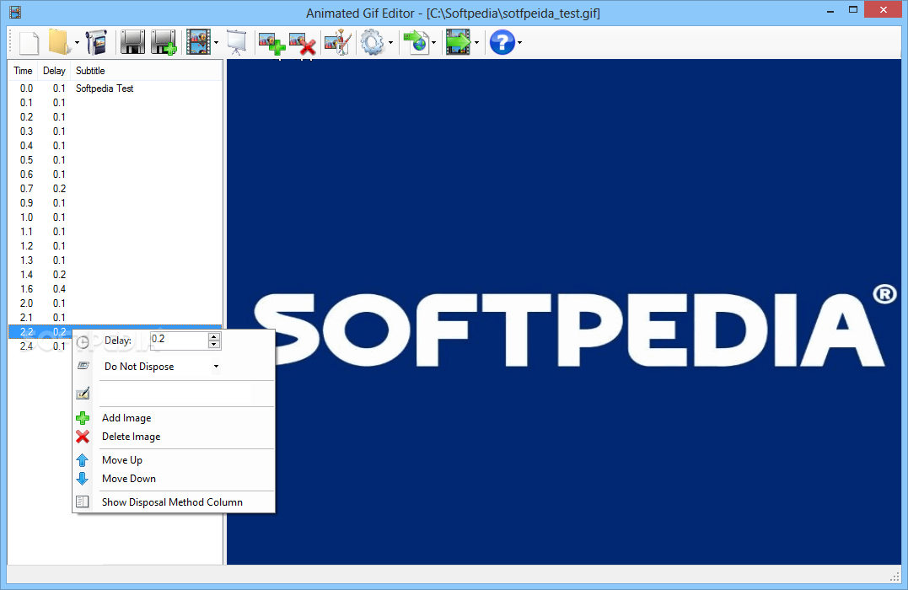Viewport: 908px width, 590px height.
Task: Open file with the folder icon
Action: [x=59, y=41]
